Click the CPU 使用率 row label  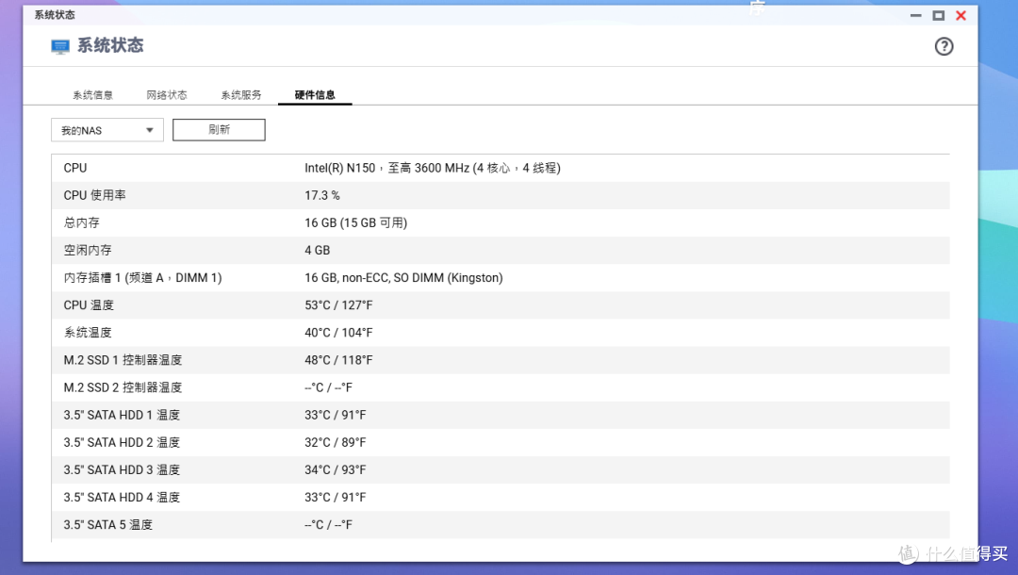coord(95,195)
